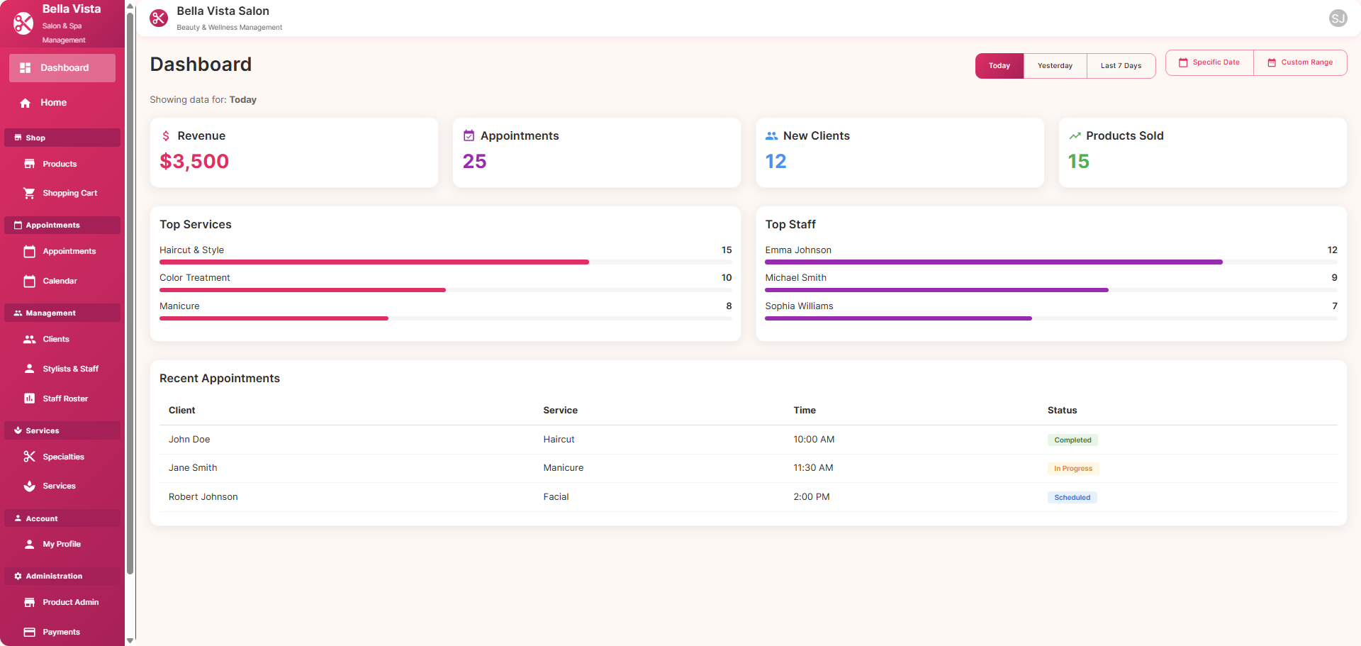
Task: Click the Stylists & Staff person icon
Action: (x=29, y=368)
